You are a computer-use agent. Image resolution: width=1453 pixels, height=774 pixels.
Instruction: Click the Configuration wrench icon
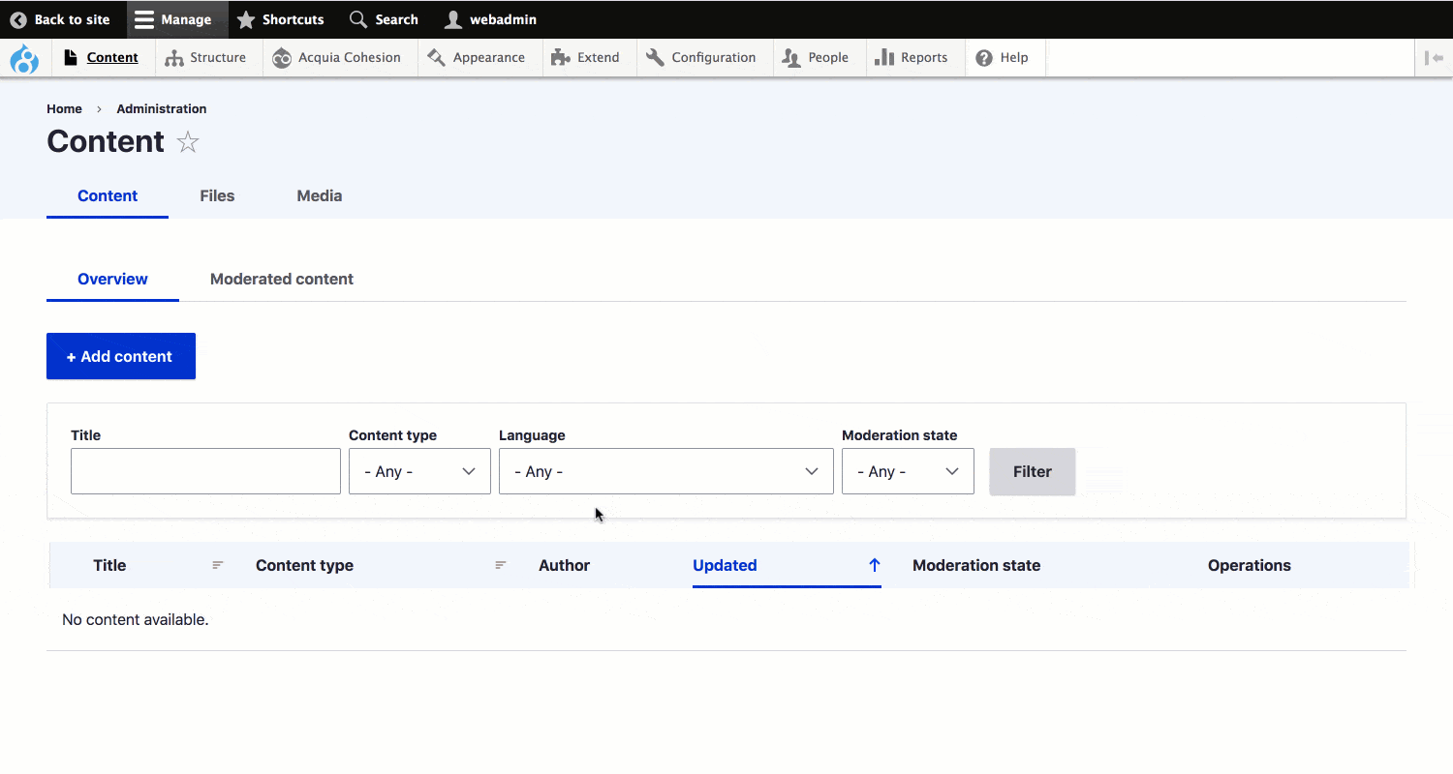(655, 58)
